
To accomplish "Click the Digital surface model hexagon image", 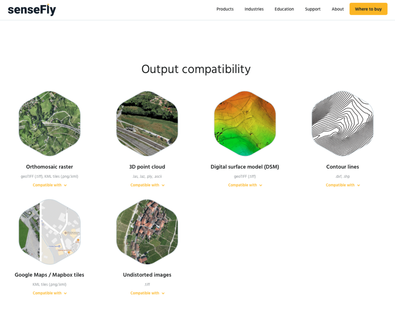I will pyautogui.click(x=245, y=124).
